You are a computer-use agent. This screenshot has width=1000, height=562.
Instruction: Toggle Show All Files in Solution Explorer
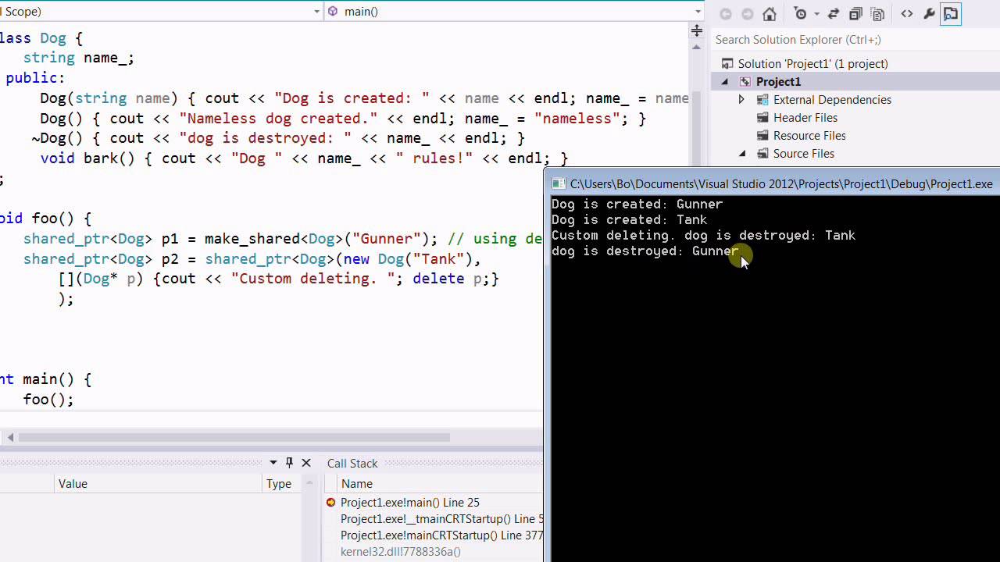tap(877, 14)
